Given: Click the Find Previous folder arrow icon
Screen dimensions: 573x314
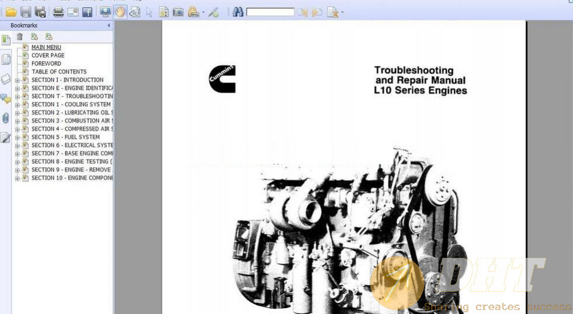Looking at the screenshot, I should tap(303, 12).
